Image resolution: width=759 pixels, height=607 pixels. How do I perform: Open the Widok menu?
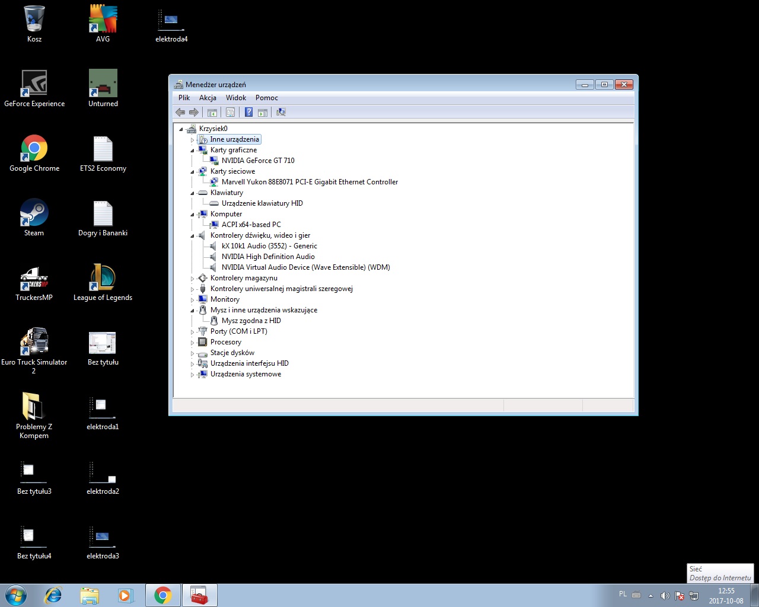click(235, 98)
